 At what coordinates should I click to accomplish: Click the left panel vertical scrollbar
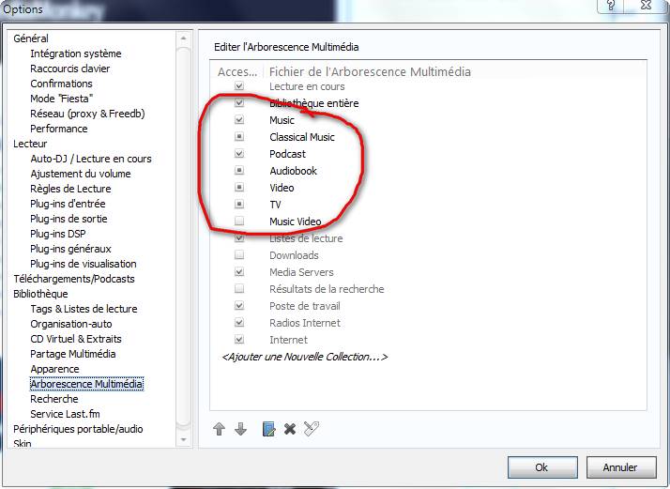point(184,235)
